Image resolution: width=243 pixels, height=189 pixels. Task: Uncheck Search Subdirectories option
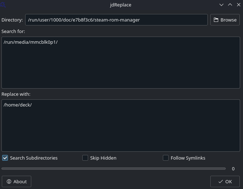pos(5,158)
